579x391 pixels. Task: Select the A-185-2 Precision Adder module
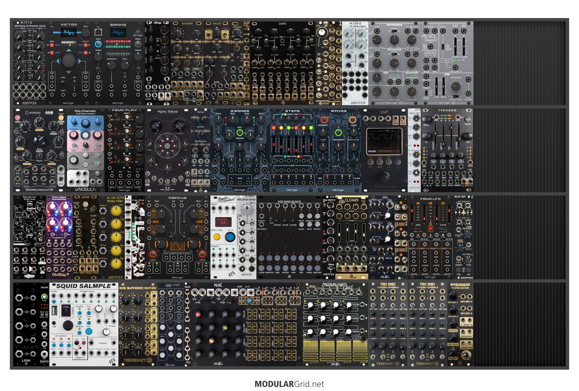tap(247, 237)
